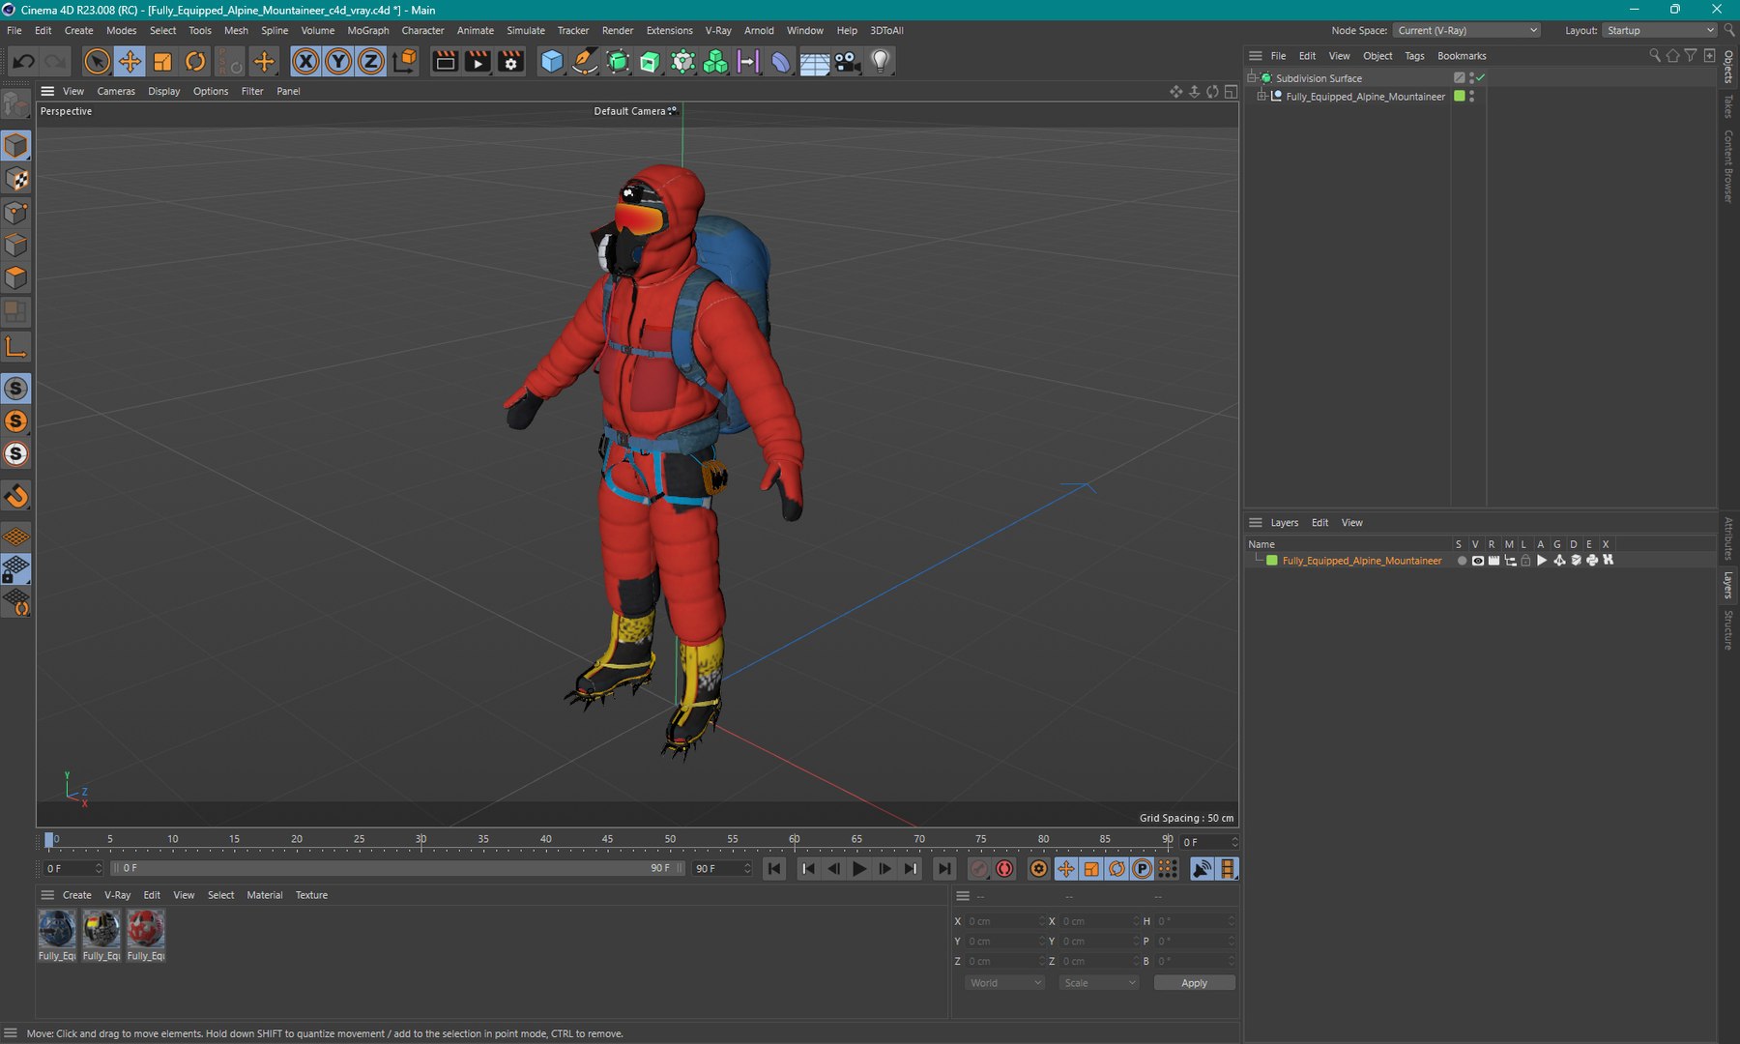1740x1044 pixels.
Task: Toggle Y axis lock
Action: (338, 62)
